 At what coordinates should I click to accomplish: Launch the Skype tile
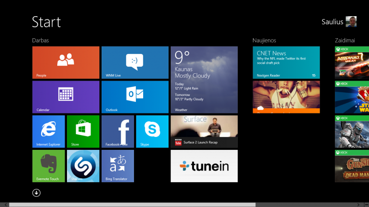(152, 131)
